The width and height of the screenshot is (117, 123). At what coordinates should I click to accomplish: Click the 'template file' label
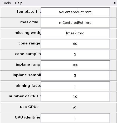pos(29,12)
